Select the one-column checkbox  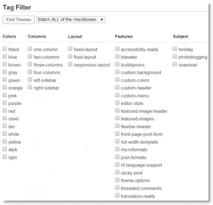tap(30, 48)
